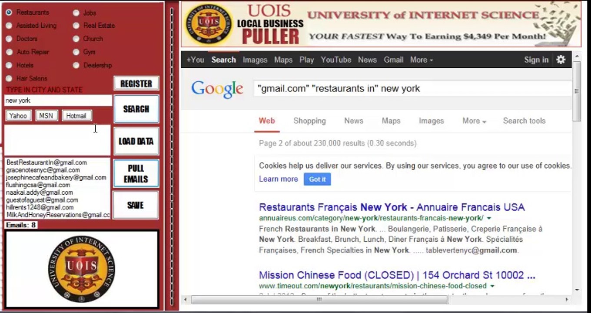591x313 pixels.
Task: Click the Yahoo provider button
Action: [x=18, y=116]
